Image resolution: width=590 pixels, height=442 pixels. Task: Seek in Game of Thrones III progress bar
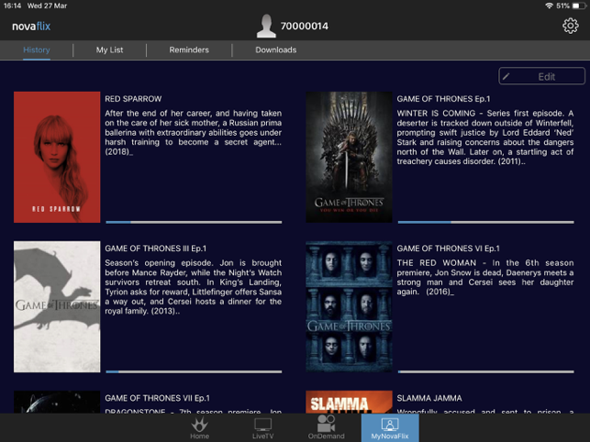coord(194,371)
